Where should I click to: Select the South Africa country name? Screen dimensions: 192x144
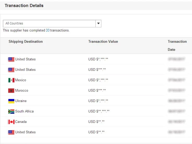tap(24, 111)
